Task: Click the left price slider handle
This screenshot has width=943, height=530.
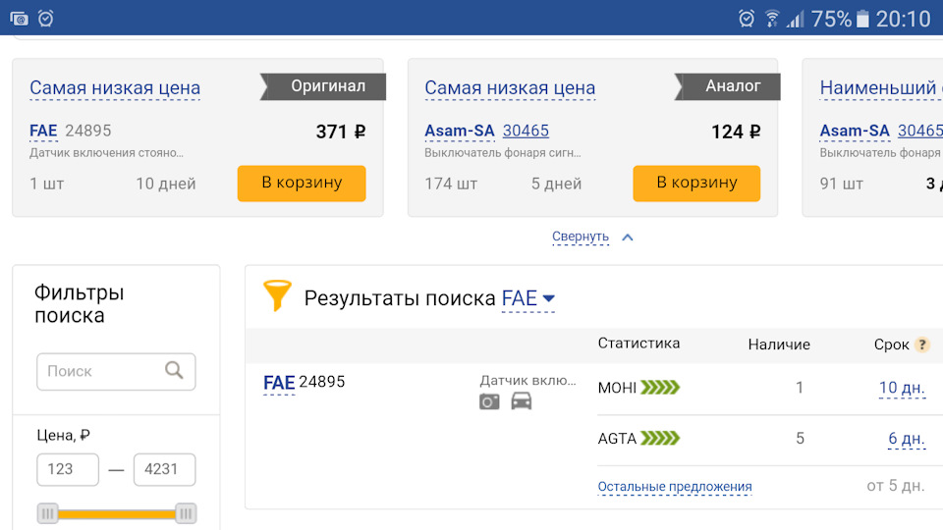Action: point(48,512)
